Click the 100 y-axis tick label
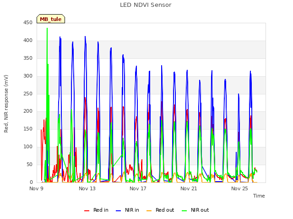Viewport: 293px width, 219px height. coord(28,146)
